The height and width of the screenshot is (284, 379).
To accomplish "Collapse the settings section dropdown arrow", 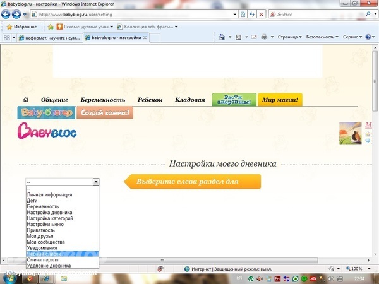I will coord(96,182).
